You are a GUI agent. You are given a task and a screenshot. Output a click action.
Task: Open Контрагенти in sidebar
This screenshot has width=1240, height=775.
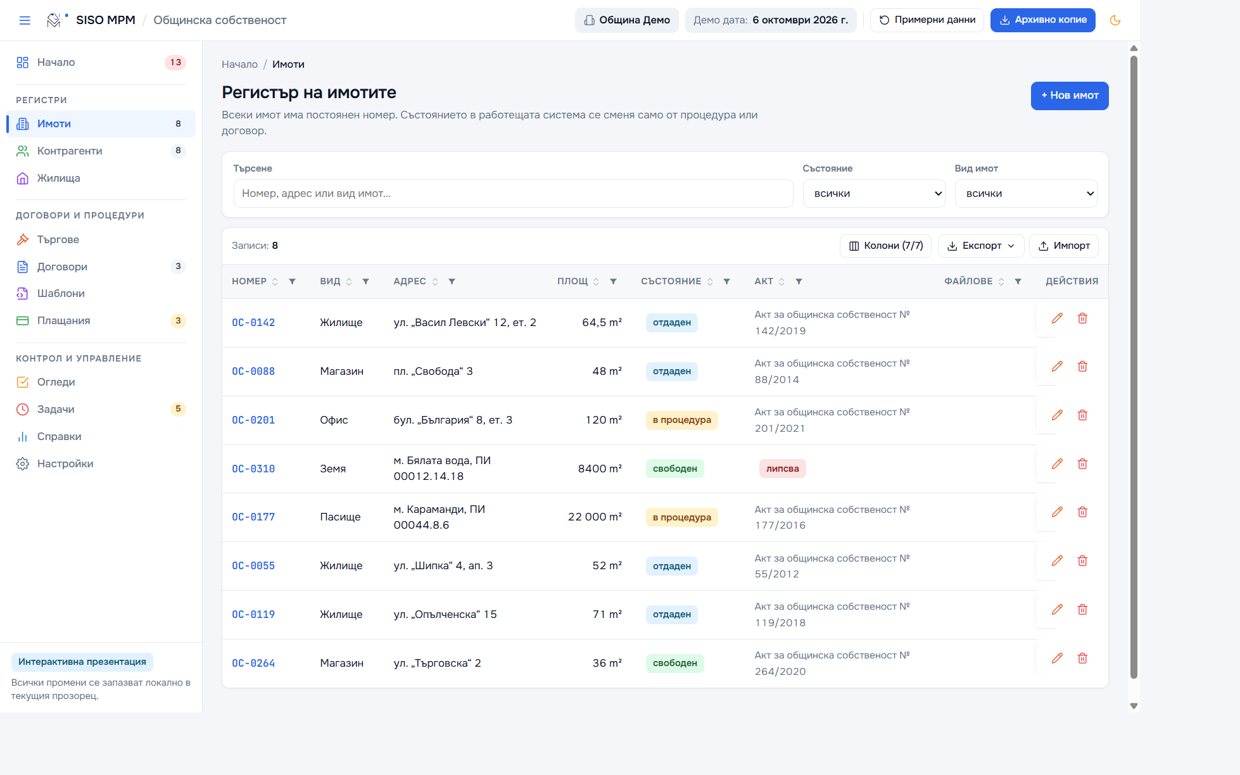(101, 151)
